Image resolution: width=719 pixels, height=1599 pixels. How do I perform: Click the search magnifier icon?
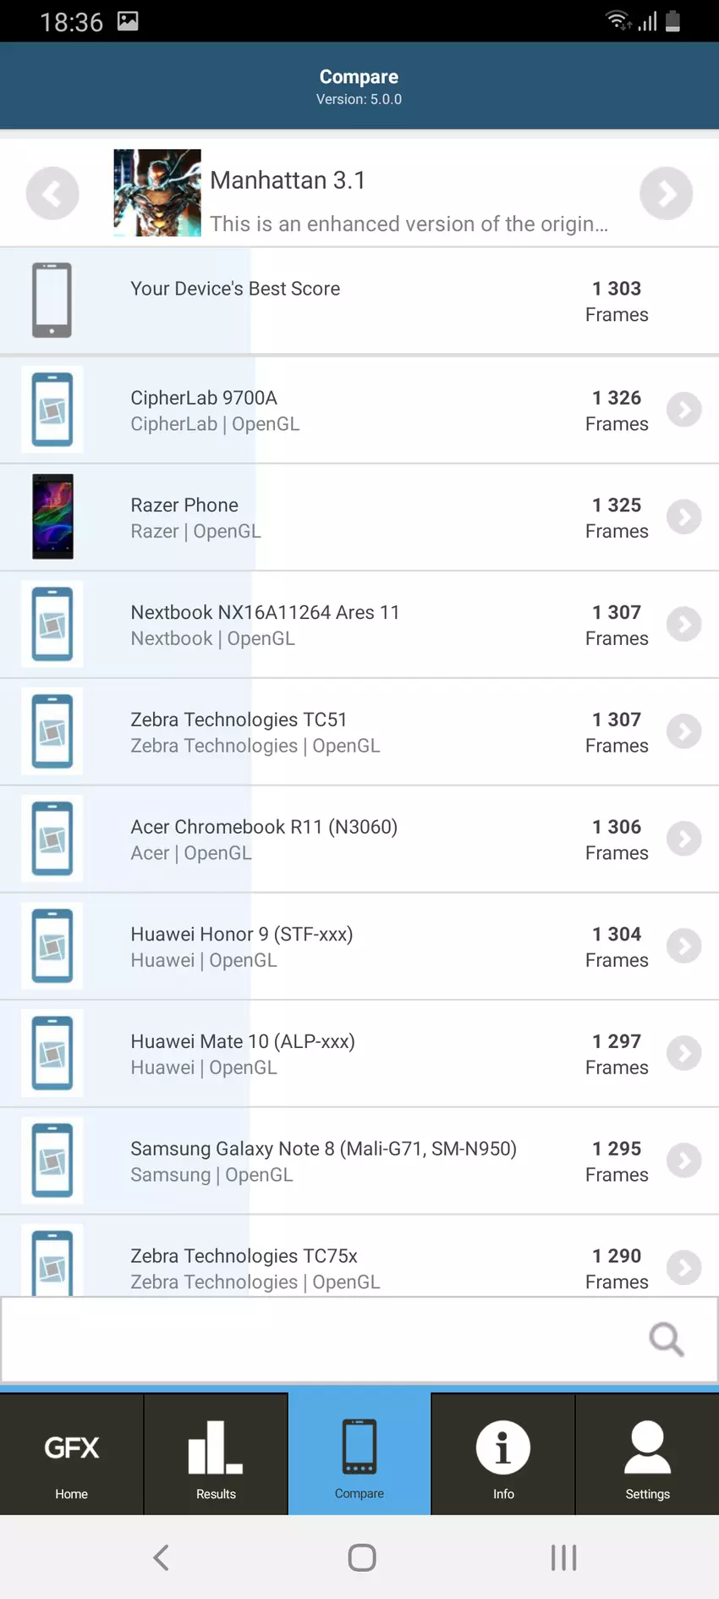point(666,1339)
